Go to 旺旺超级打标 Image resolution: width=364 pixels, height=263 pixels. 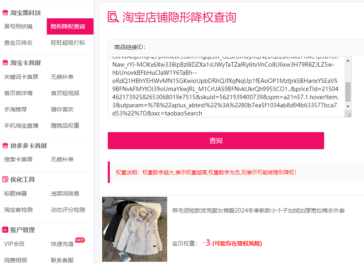[x=68, y=43]
